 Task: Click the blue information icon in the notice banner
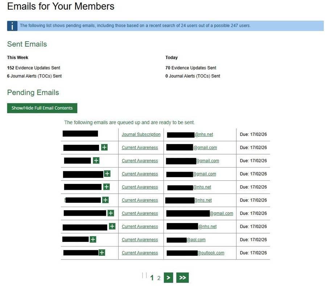coord(13,26)
